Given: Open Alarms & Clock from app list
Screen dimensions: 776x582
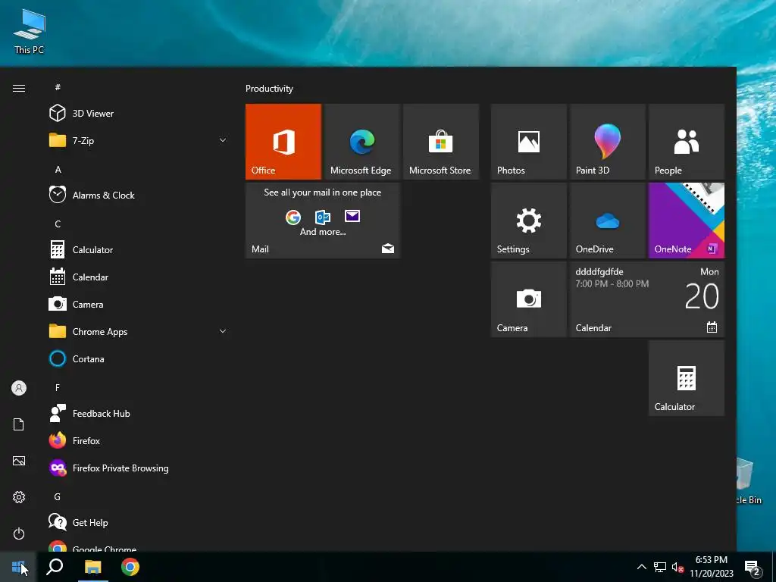Looking at the screenshot, I should (139, 195).
